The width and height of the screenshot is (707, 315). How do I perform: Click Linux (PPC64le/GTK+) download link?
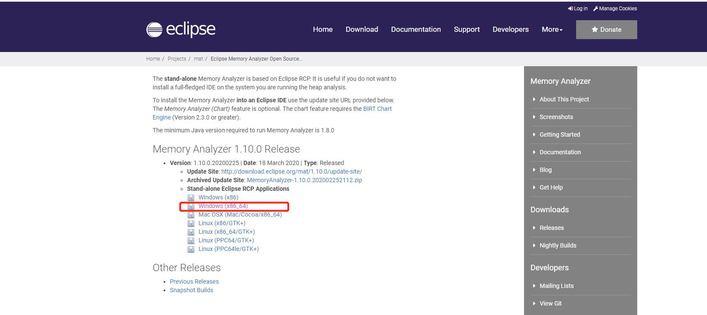pyautogui.click(x=229, y=249)
